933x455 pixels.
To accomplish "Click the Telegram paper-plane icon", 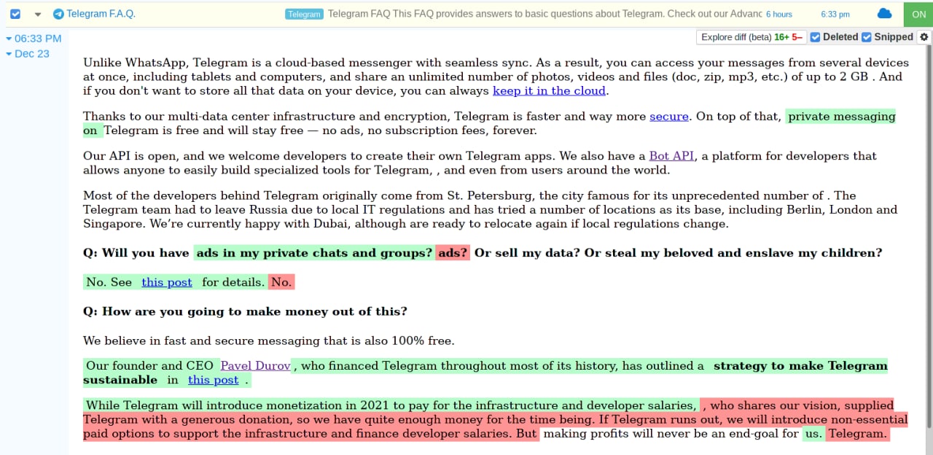I will coord(58,14).
